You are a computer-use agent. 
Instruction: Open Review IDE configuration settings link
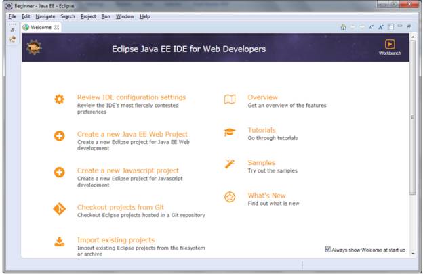132,97
